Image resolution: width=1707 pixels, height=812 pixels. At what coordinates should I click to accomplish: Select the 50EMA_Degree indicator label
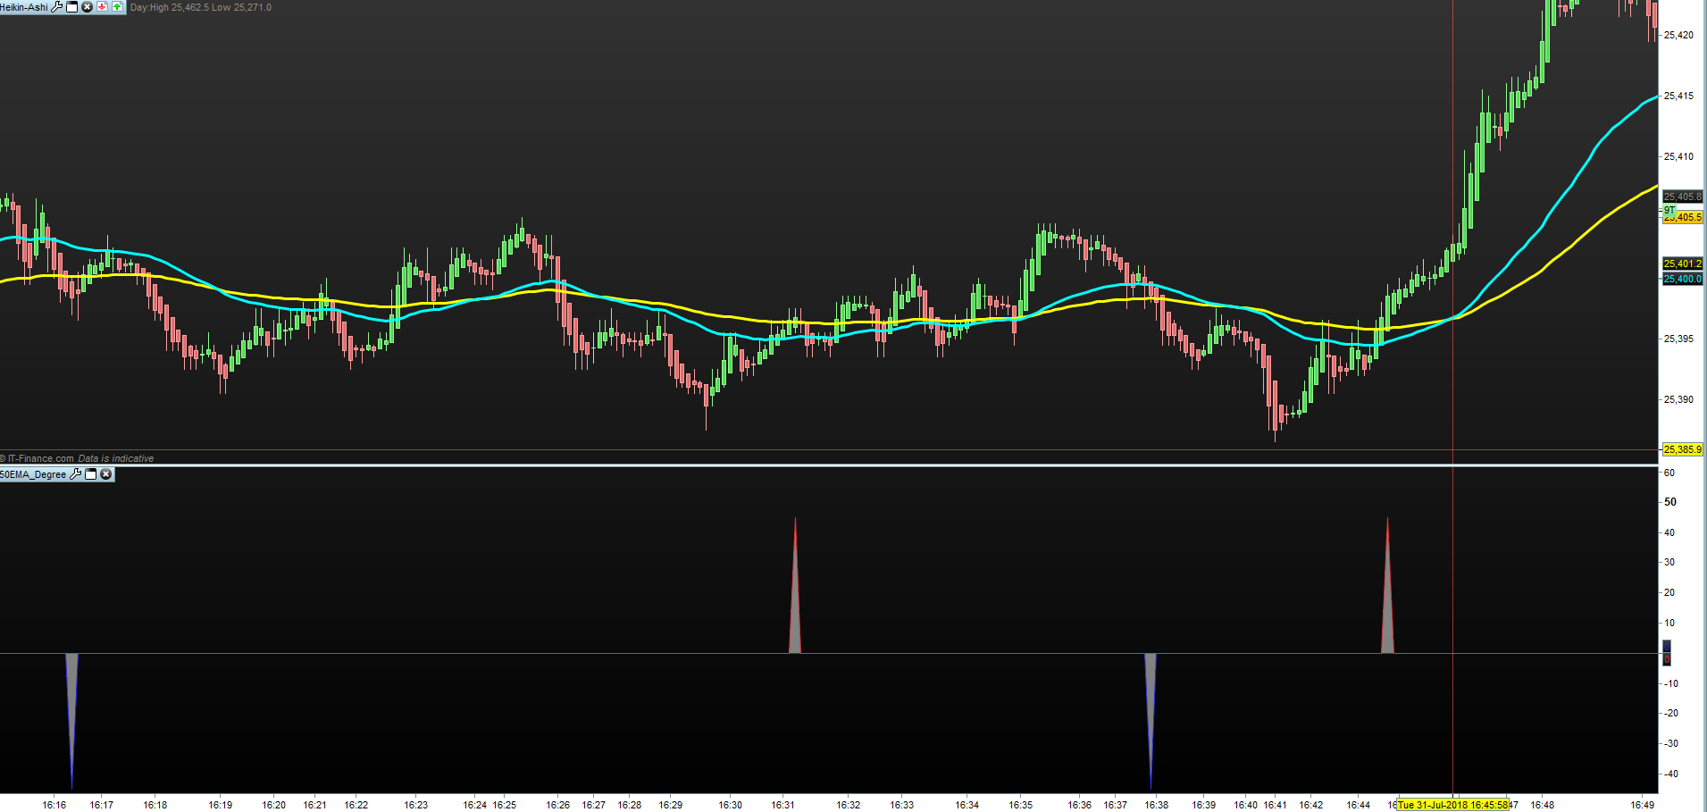33,474
